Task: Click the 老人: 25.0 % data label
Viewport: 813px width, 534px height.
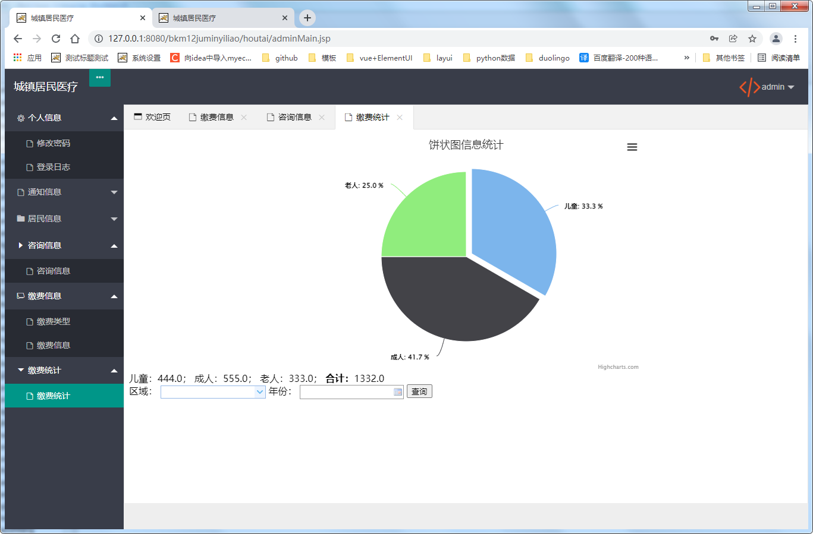Action: (x=364, y=185)
